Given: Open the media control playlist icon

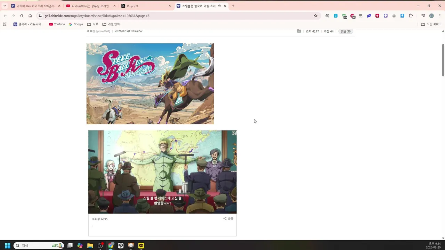Looking at the screenshot, I should click(423, 16).
